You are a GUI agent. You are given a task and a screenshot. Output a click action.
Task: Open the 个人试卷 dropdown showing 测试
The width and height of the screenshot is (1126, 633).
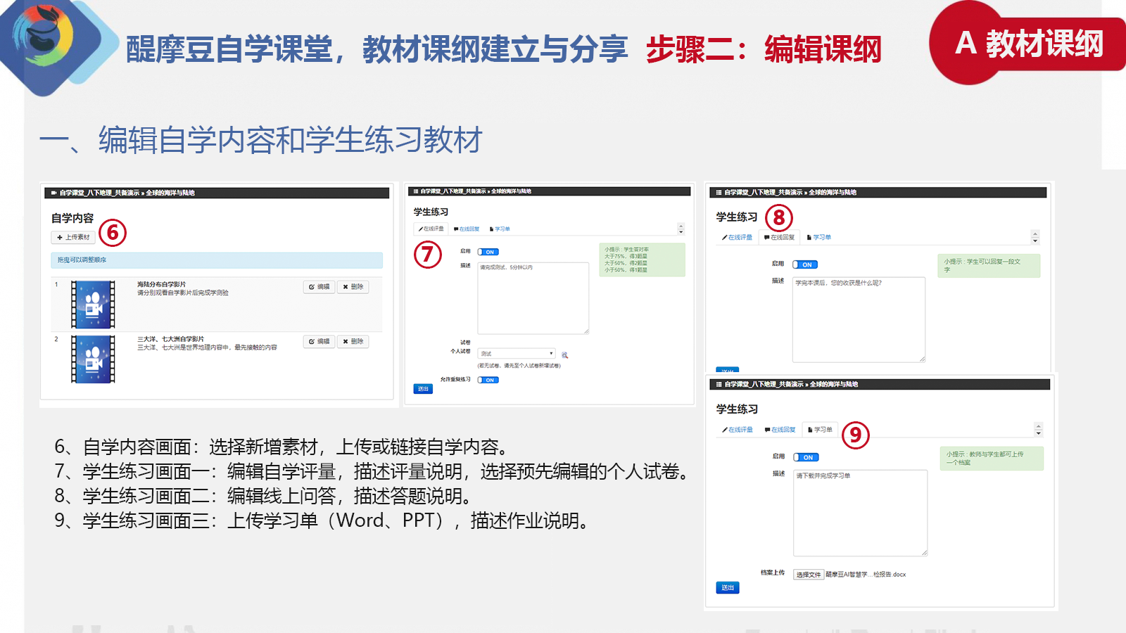point(517,354)
